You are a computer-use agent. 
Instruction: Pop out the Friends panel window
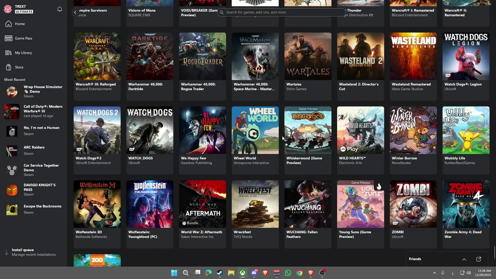tap(479, 259)
